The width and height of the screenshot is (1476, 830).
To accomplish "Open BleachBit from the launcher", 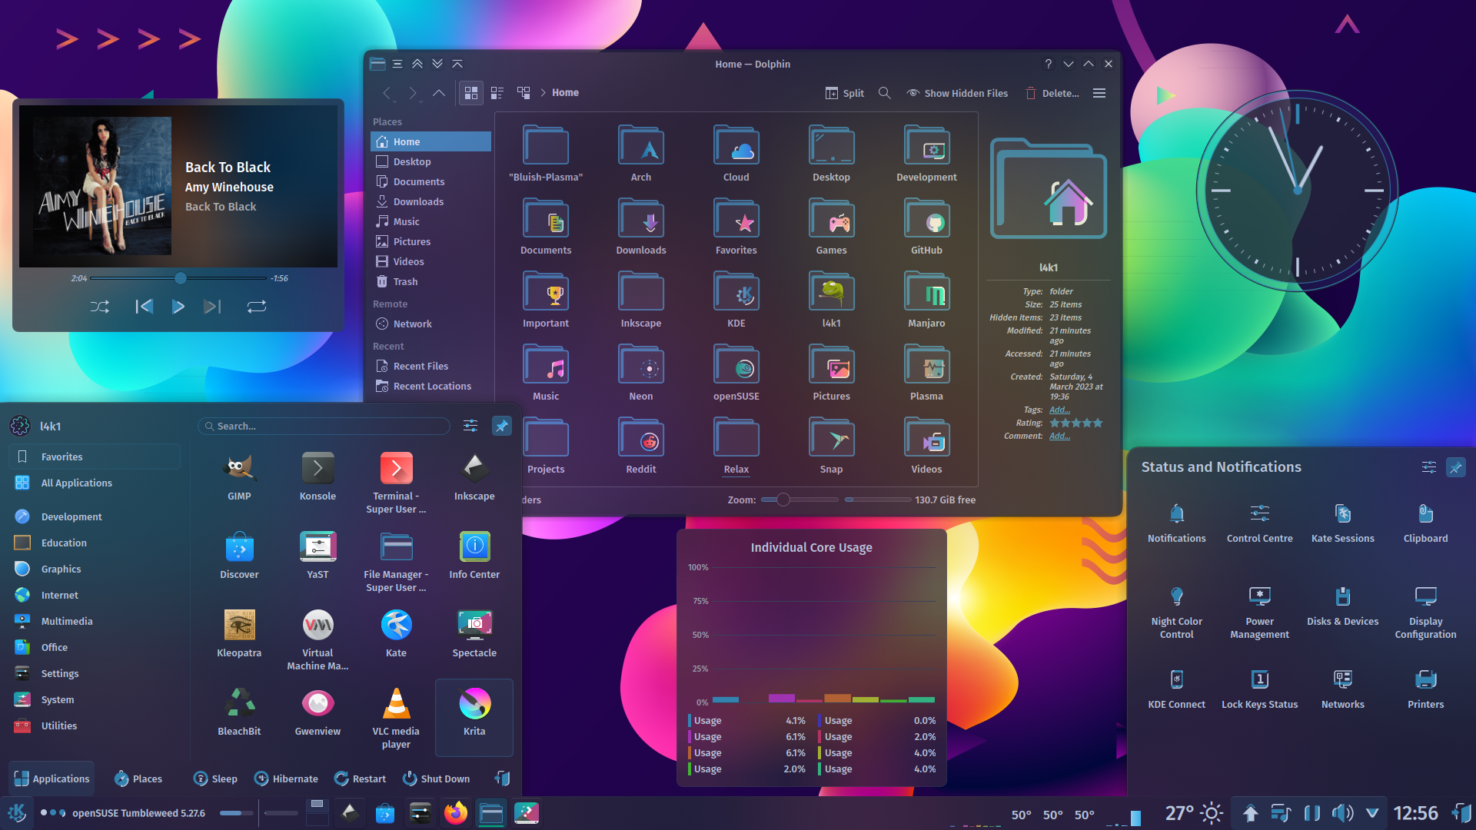I will click(x=239, y=712).
